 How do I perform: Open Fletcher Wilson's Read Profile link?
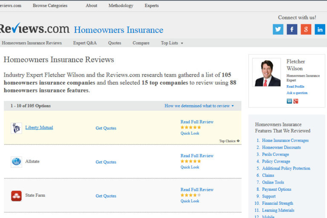pos(295,86)
